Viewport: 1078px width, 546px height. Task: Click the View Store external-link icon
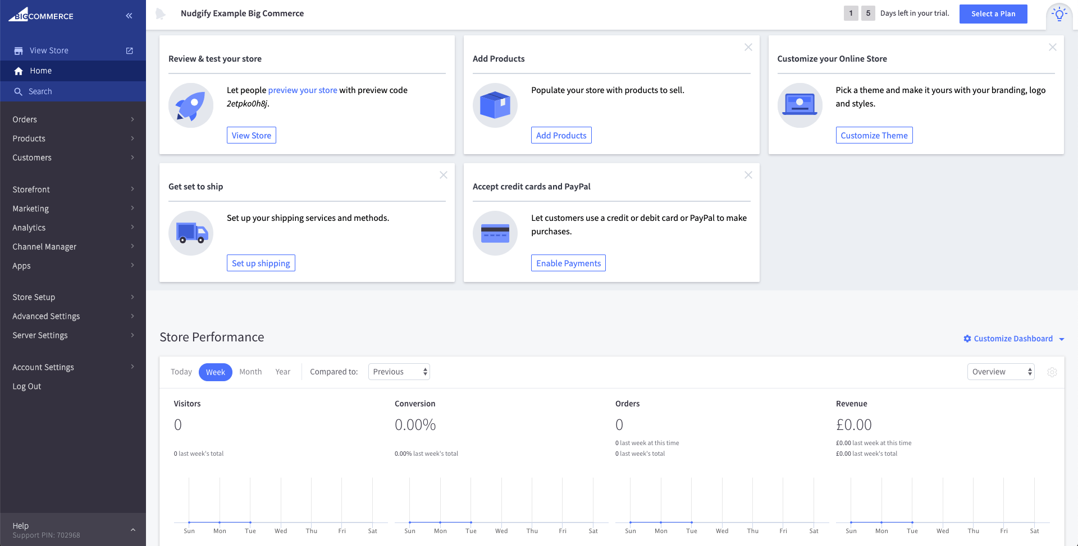(129, 50)
